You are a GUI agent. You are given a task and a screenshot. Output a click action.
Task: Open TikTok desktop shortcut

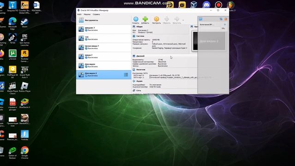(12, 39)
